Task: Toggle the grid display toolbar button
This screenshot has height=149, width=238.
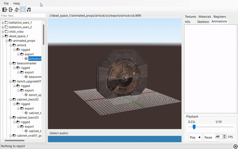Action: [x=23, y=10]
